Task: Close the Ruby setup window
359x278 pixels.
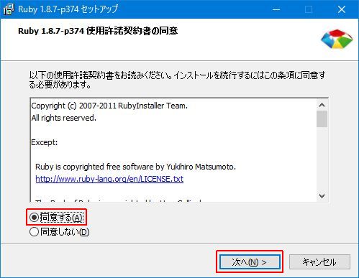Action: tap(342, 9)
